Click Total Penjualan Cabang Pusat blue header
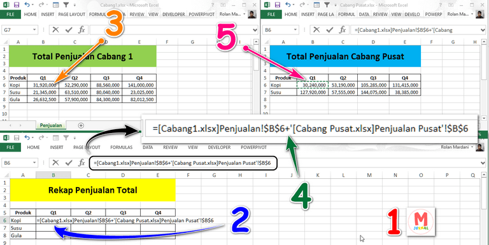 click(x=345, y=56)
